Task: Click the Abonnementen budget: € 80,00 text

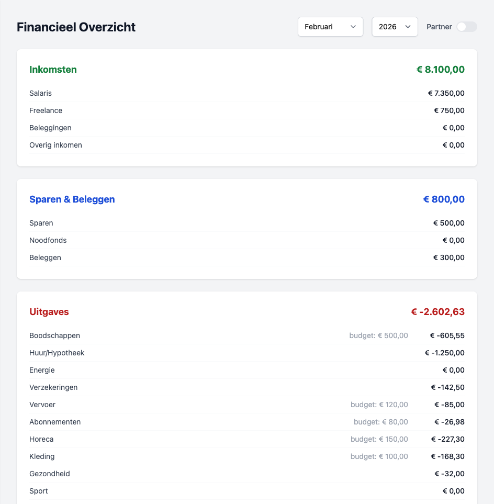Action: click(381, 422)
